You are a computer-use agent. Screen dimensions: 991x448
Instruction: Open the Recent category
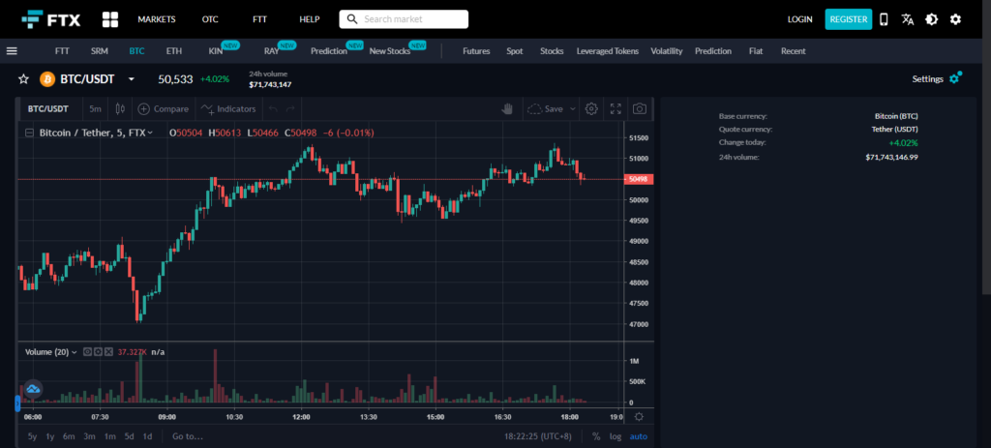tap(794, 51)
